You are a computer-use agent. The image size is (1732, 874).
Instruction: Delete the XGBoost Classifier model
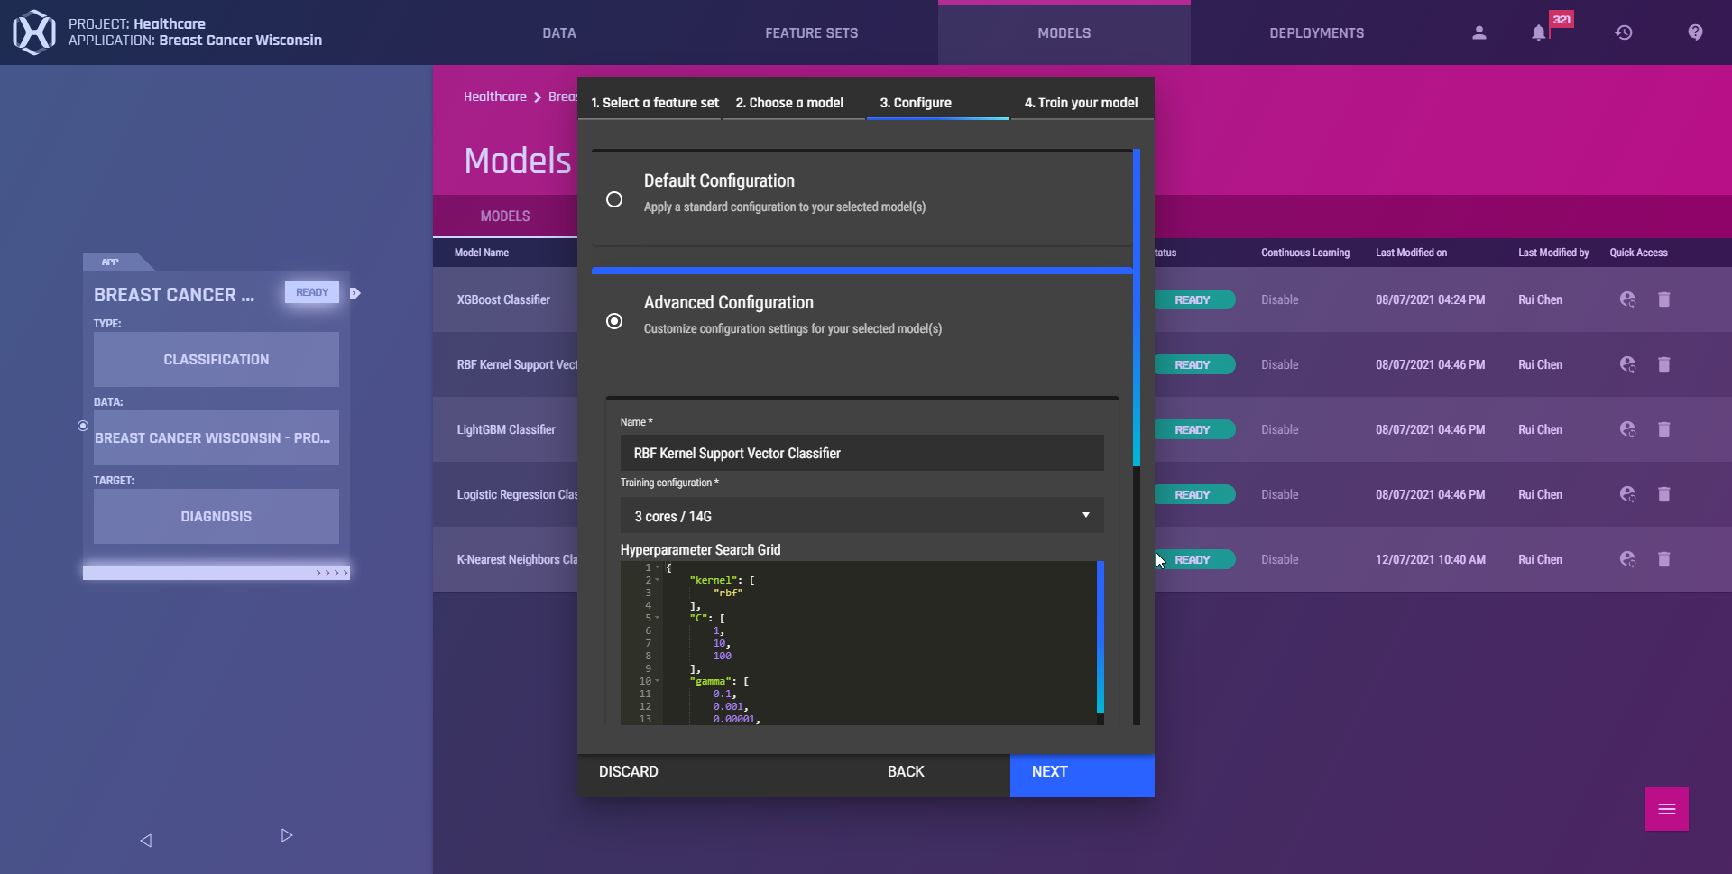coord(1664,299)
